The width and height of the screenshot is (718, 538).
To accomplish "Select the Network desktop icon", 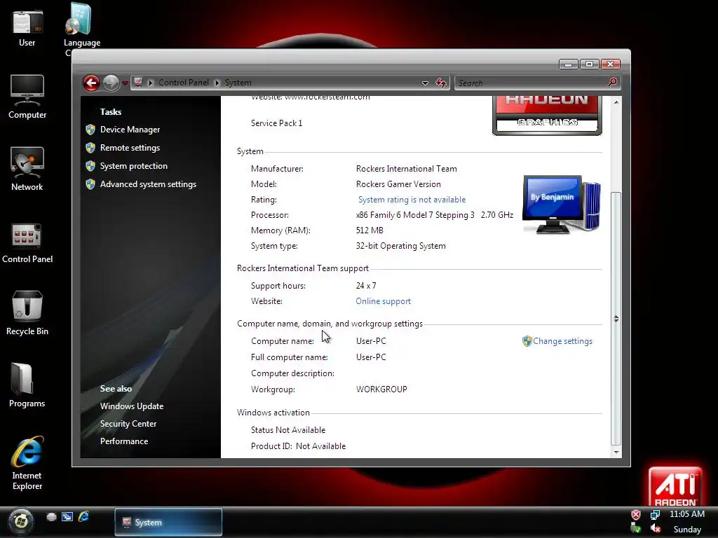I will click(x=27, y=169).
